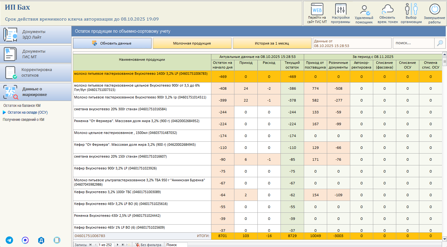Open the blue Д icon in sidebar
The height and width of the screenshot is (247, 447).
(41, 240)
